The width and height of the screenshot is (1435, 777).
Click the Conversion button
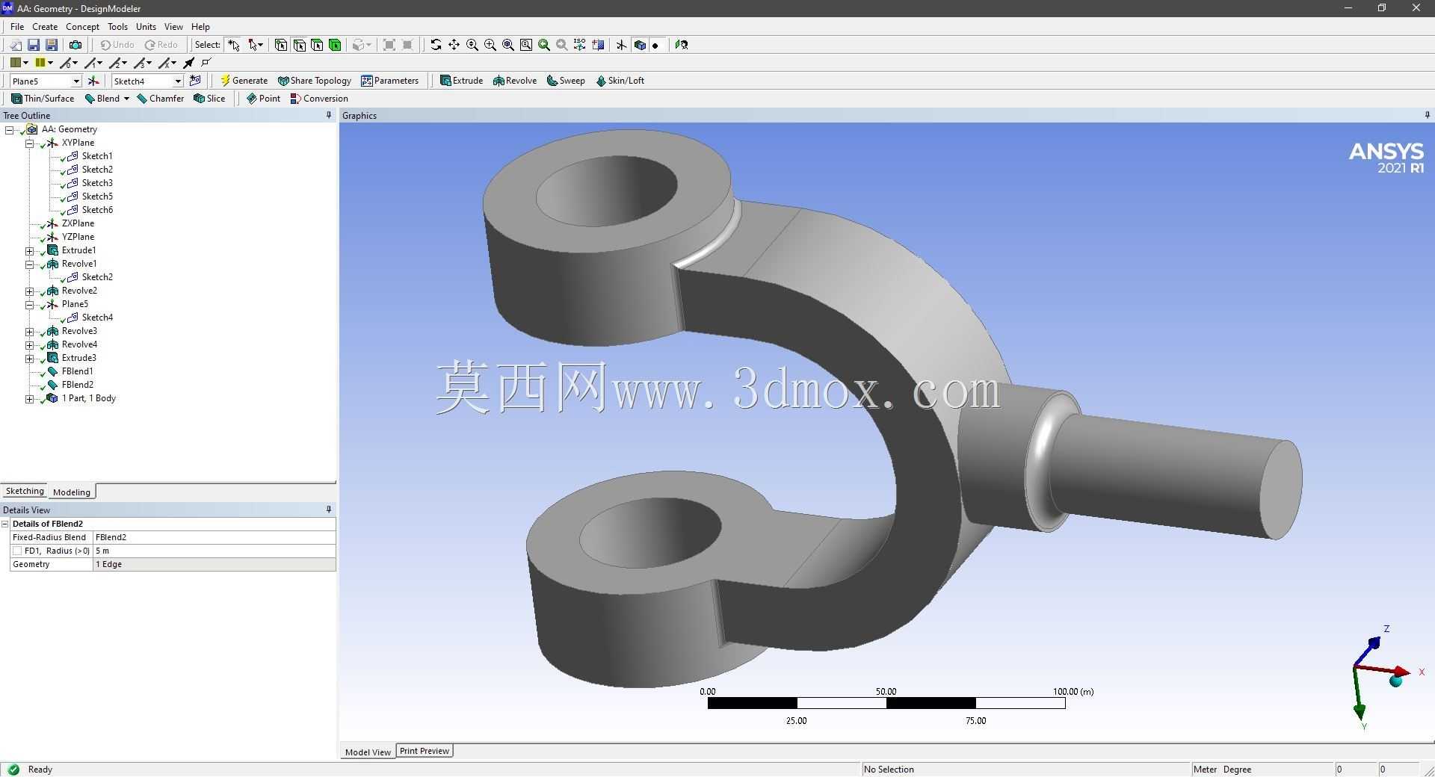tap(319, 99)
